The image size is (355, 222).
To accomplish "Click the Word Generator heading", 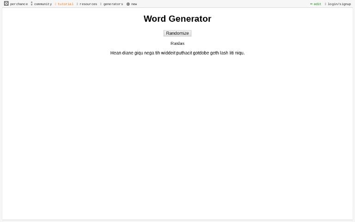I will tap(177, 19).
